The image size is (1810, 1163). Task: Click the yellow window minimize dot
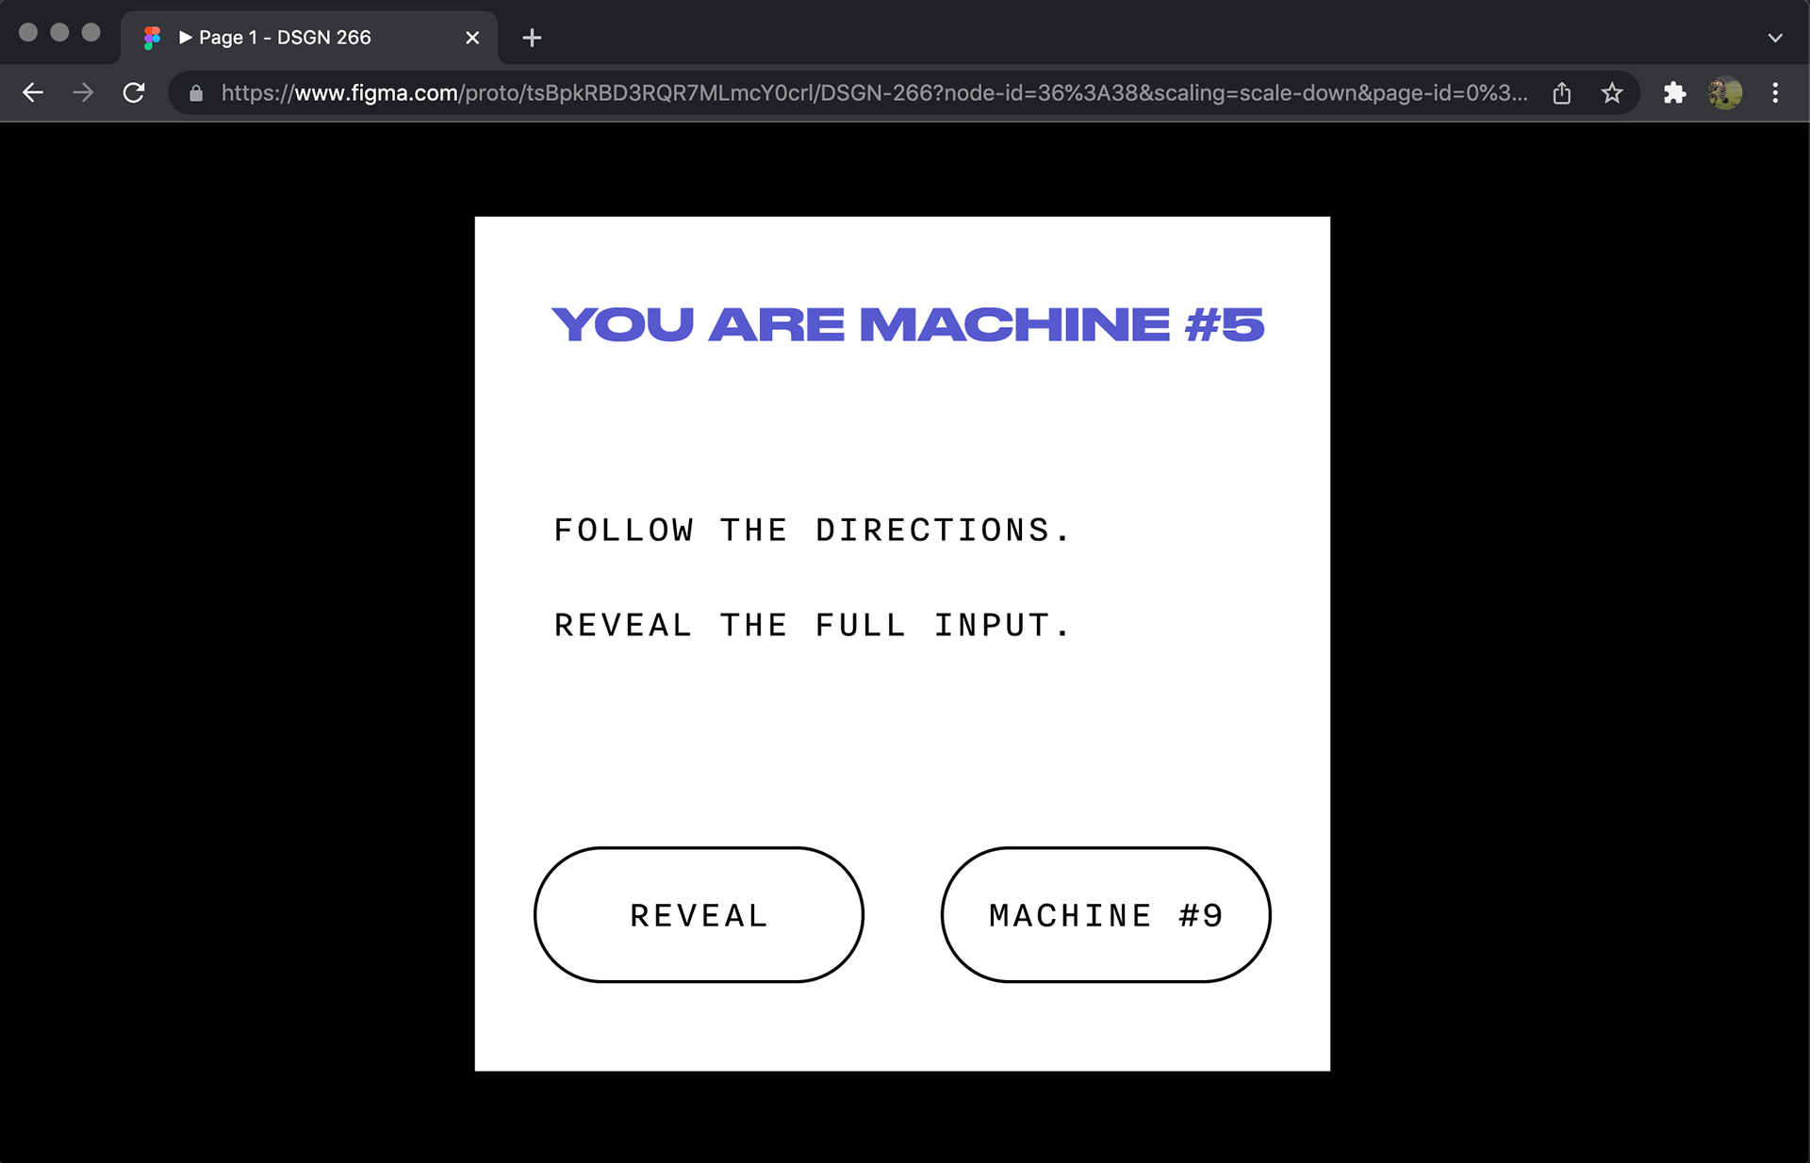(x=59, y=32)
